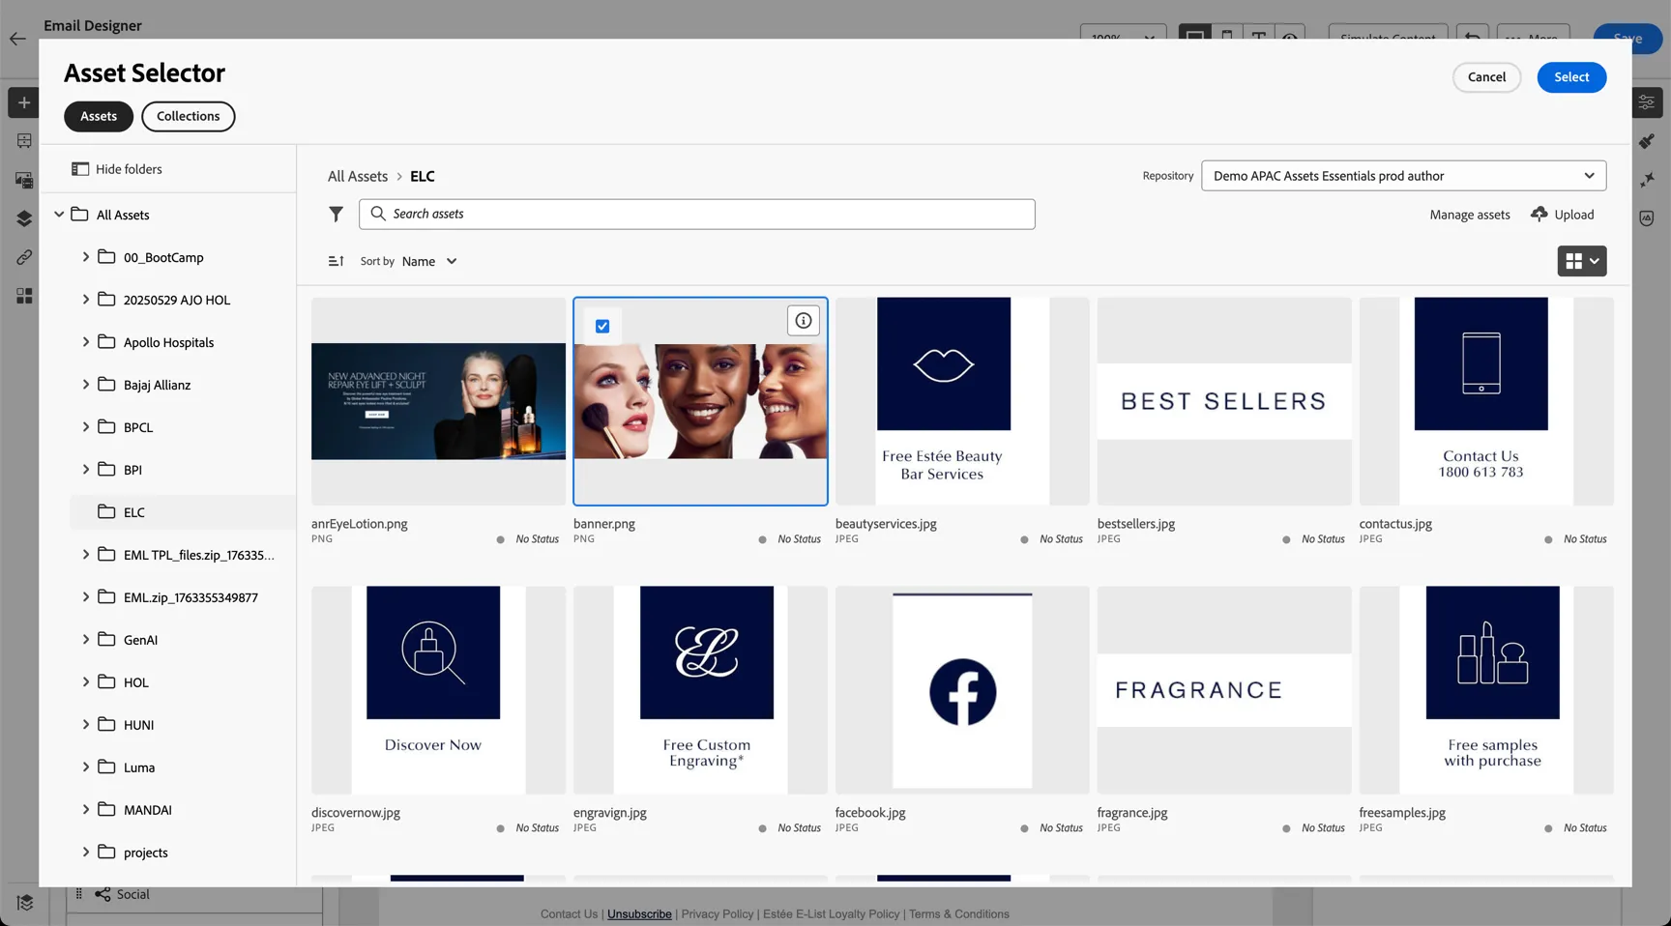Select the anrEyeLotion.png thumbnail

click(x=438, y=401)
